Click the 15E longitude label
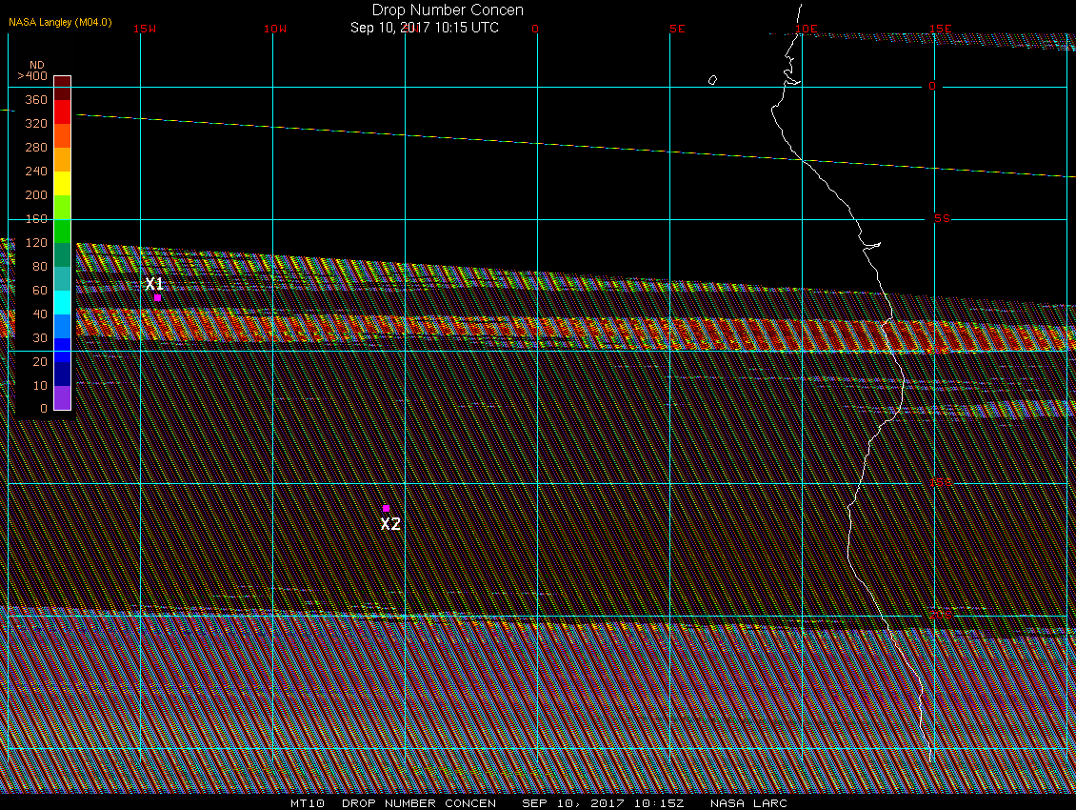Screen dimensions: 1076x810 tap(940, 29)
